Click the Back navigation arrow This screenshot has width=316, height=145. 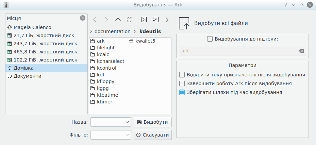pyautogui.click(x=95, y=20)
